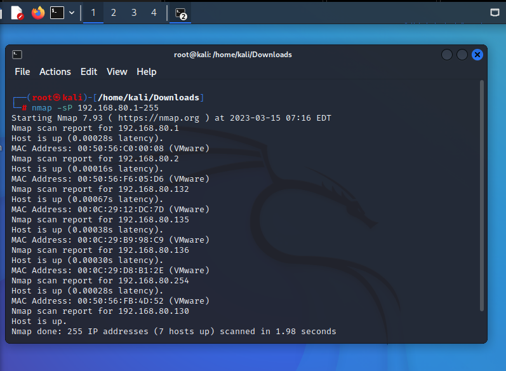This screenshot has width=506, height=371.
Task: Select scan report line for 192.168.80.136
Action: (x=100, y=250)
